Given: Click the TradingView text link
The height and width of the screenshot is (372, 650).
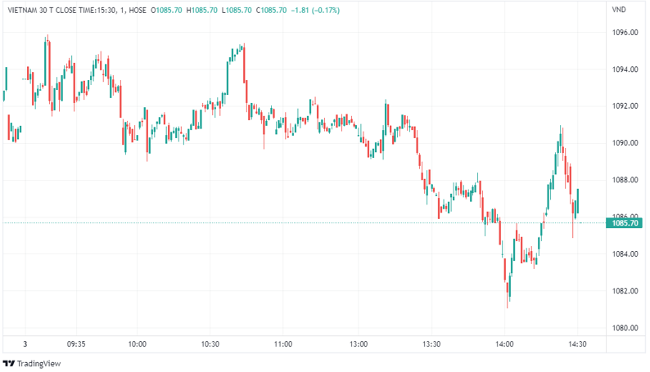Looking at the screenshot, I should click(x=38, y=363).
